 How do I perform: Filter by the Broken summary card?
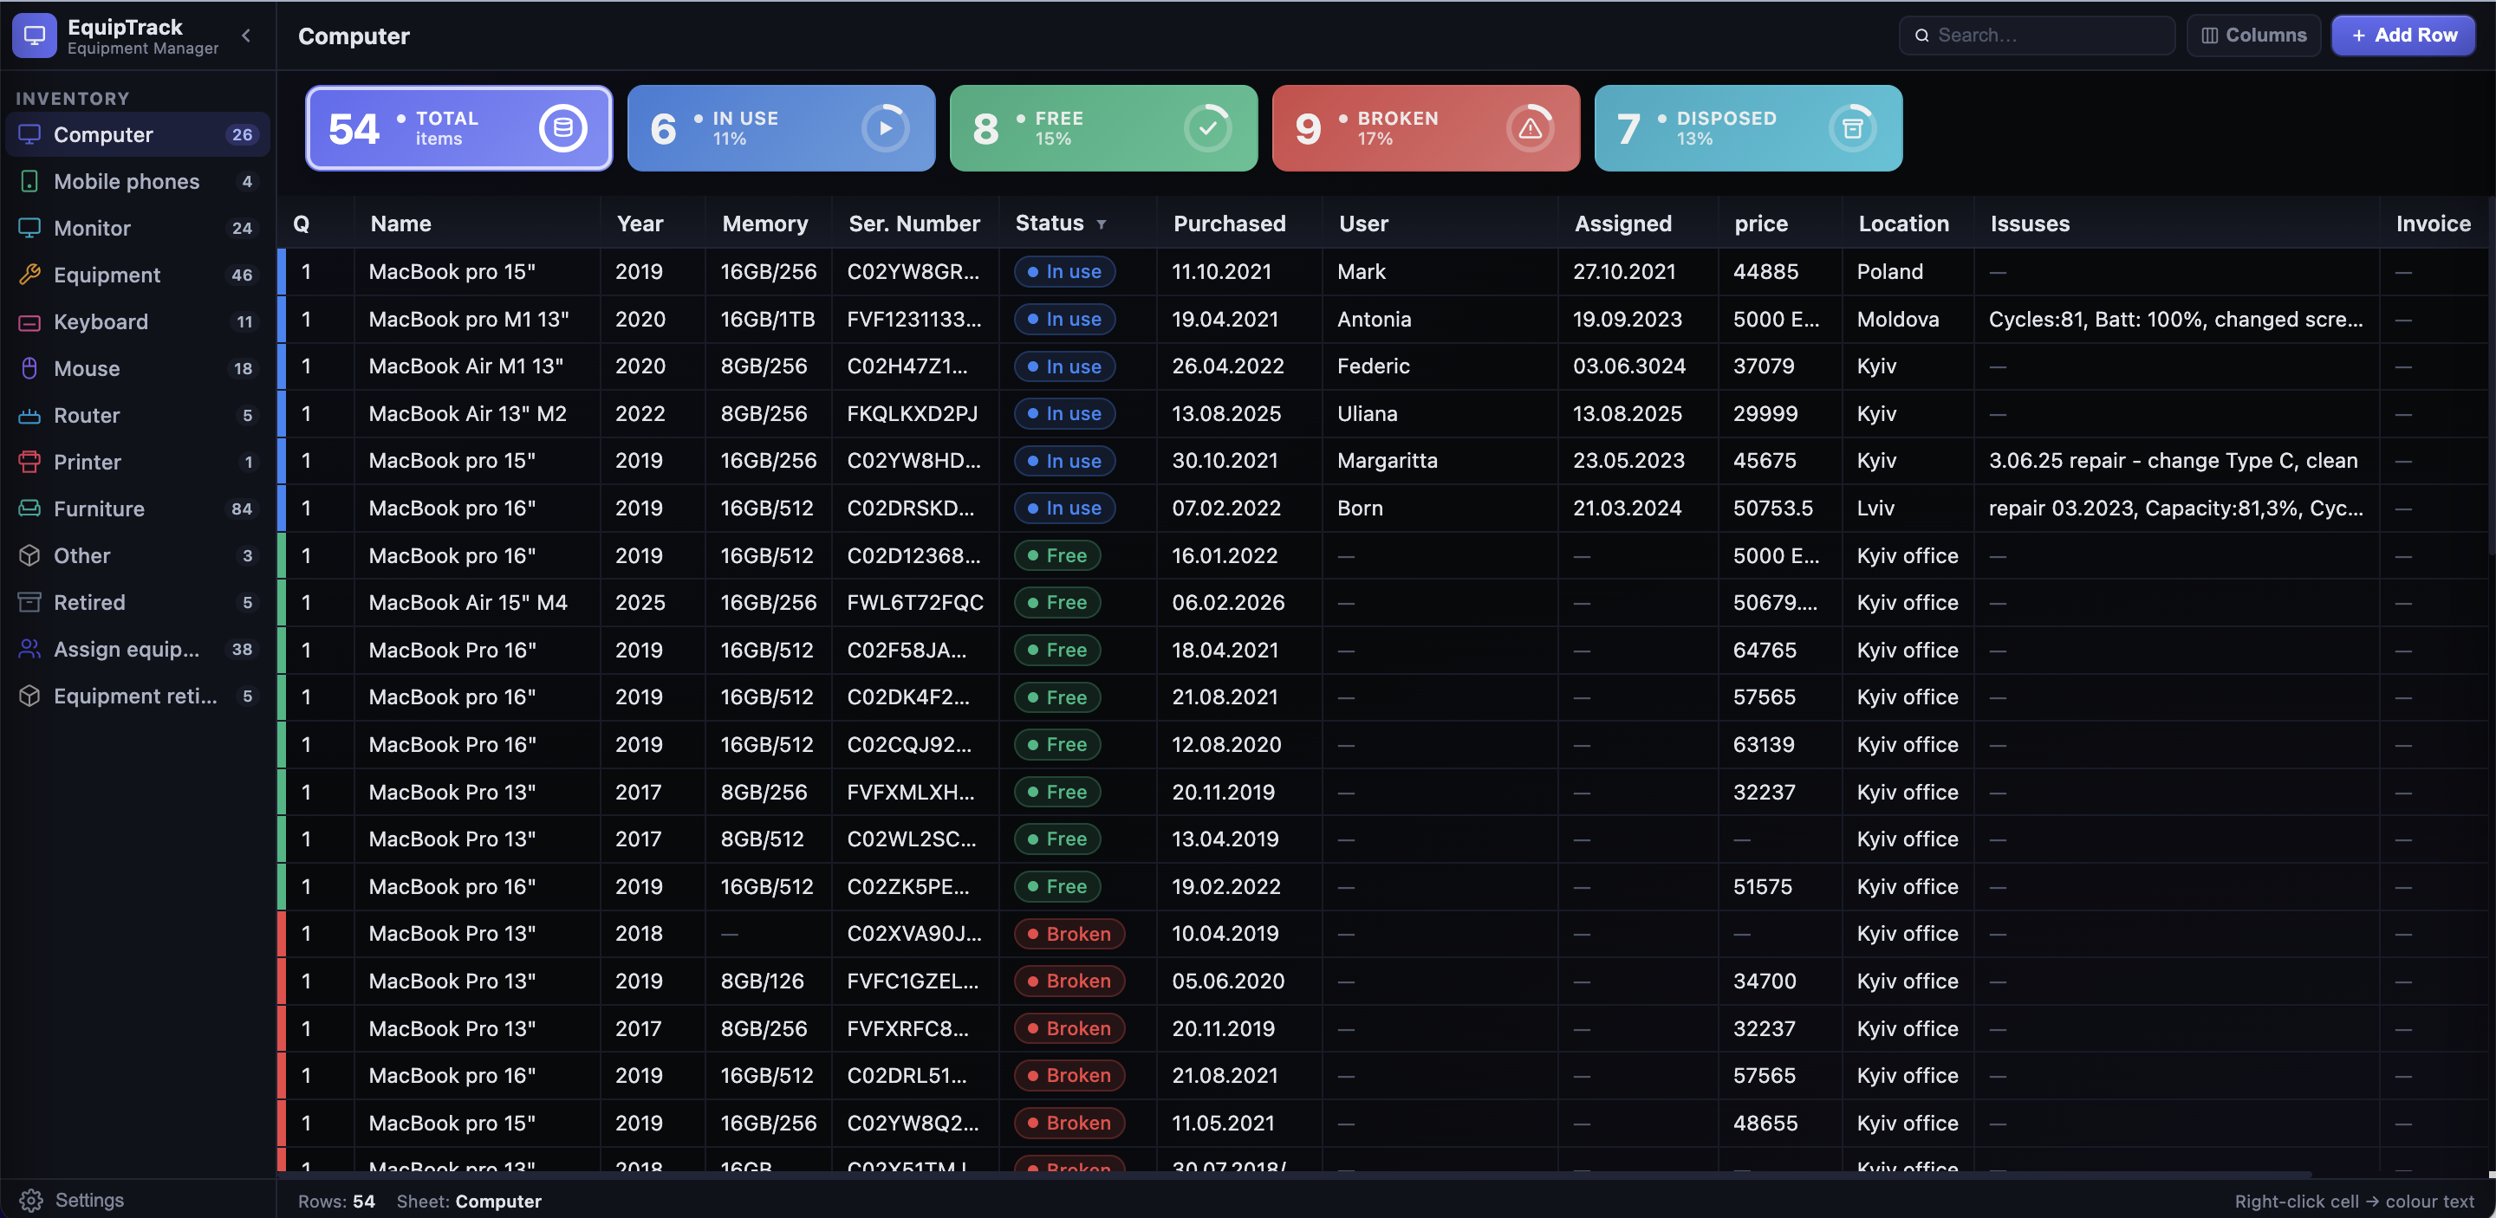pos(1426,128)
